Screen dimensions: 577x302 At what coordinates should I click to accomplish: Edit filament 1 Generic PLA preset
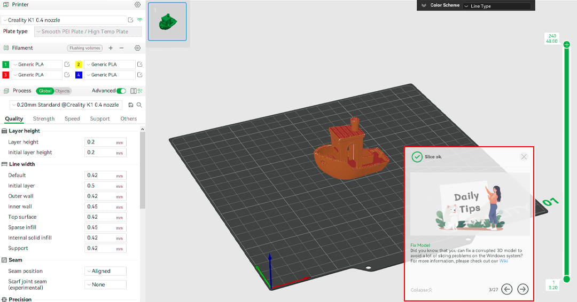67,64
